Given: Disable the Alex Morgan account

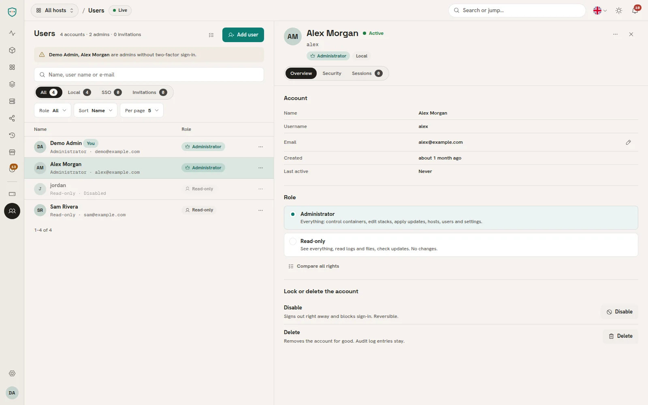Looking at the screenshot, I should coord(619,312).
